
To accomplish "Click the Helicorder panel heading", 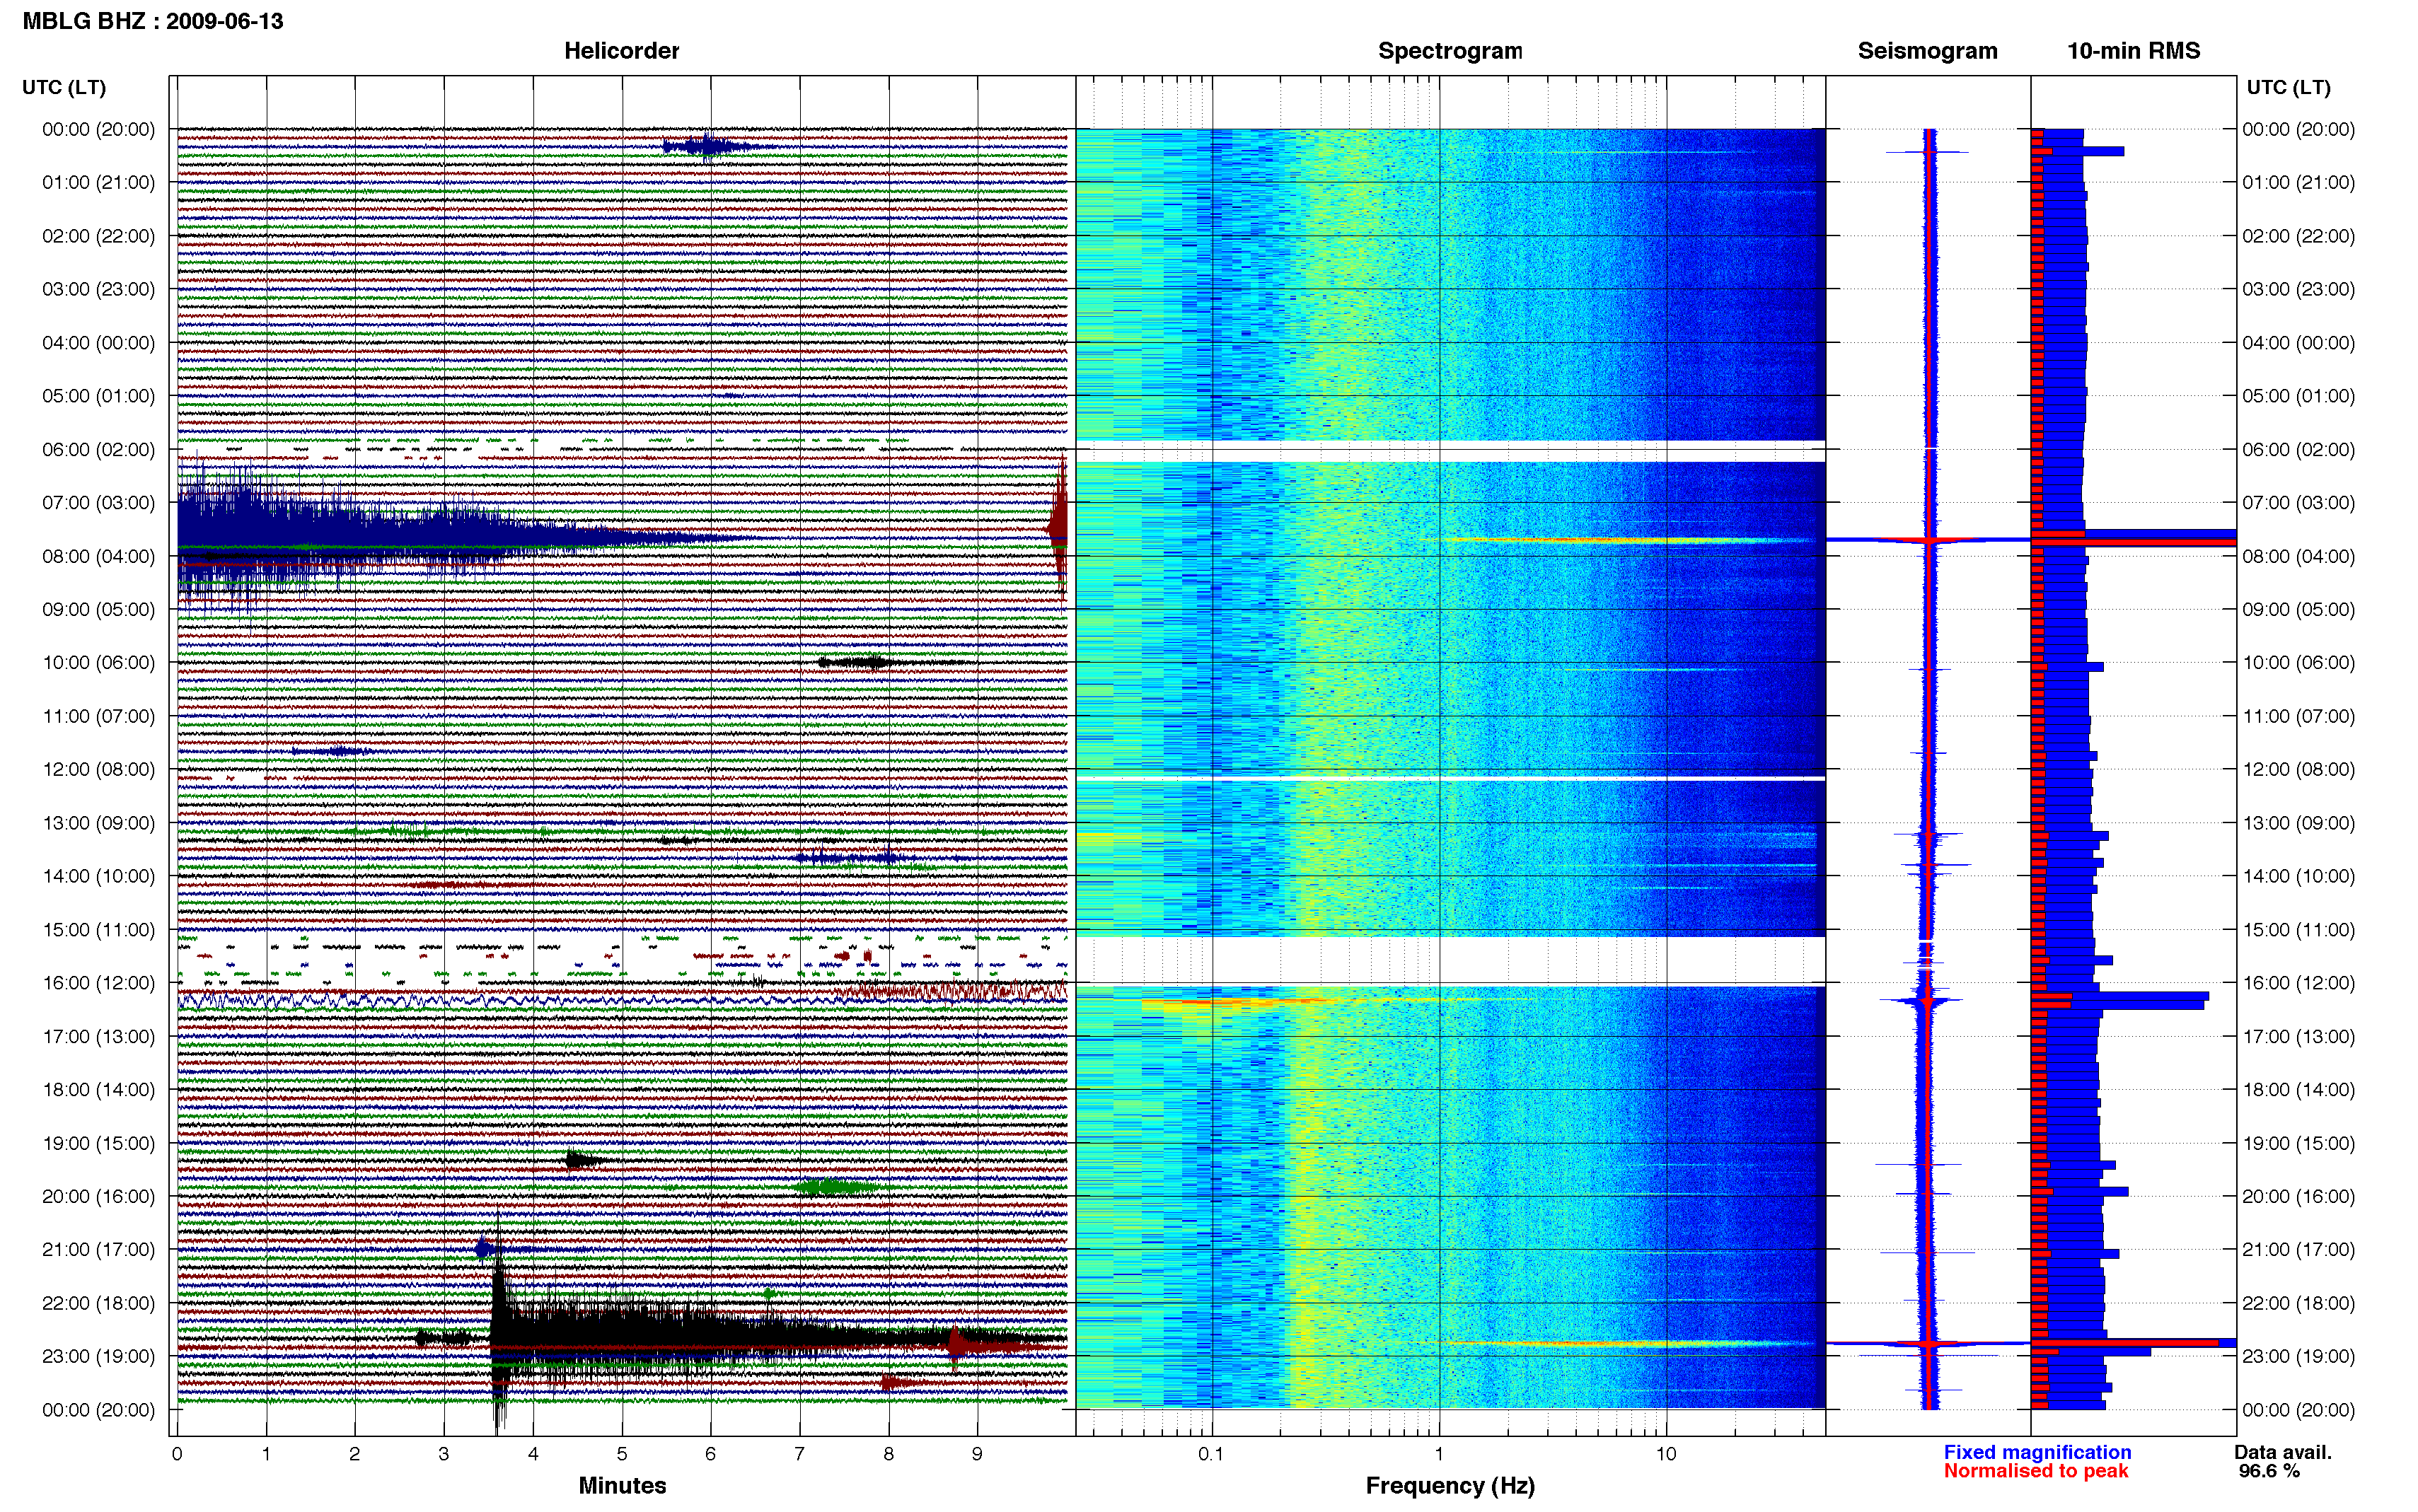I will coord(621,51).
